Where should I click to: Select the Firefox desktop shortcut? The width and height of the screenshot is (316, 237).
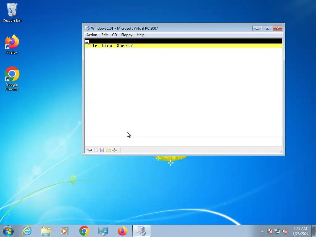click(12, 44)
